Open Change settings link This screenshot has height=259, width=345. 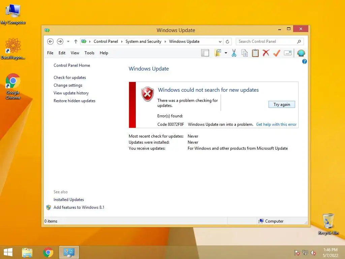(68, 85)
